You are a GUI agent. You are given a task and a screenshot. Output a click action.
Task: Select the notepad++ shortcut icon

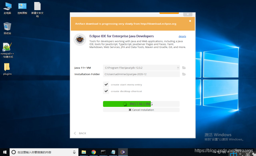(x=7, y=50)
